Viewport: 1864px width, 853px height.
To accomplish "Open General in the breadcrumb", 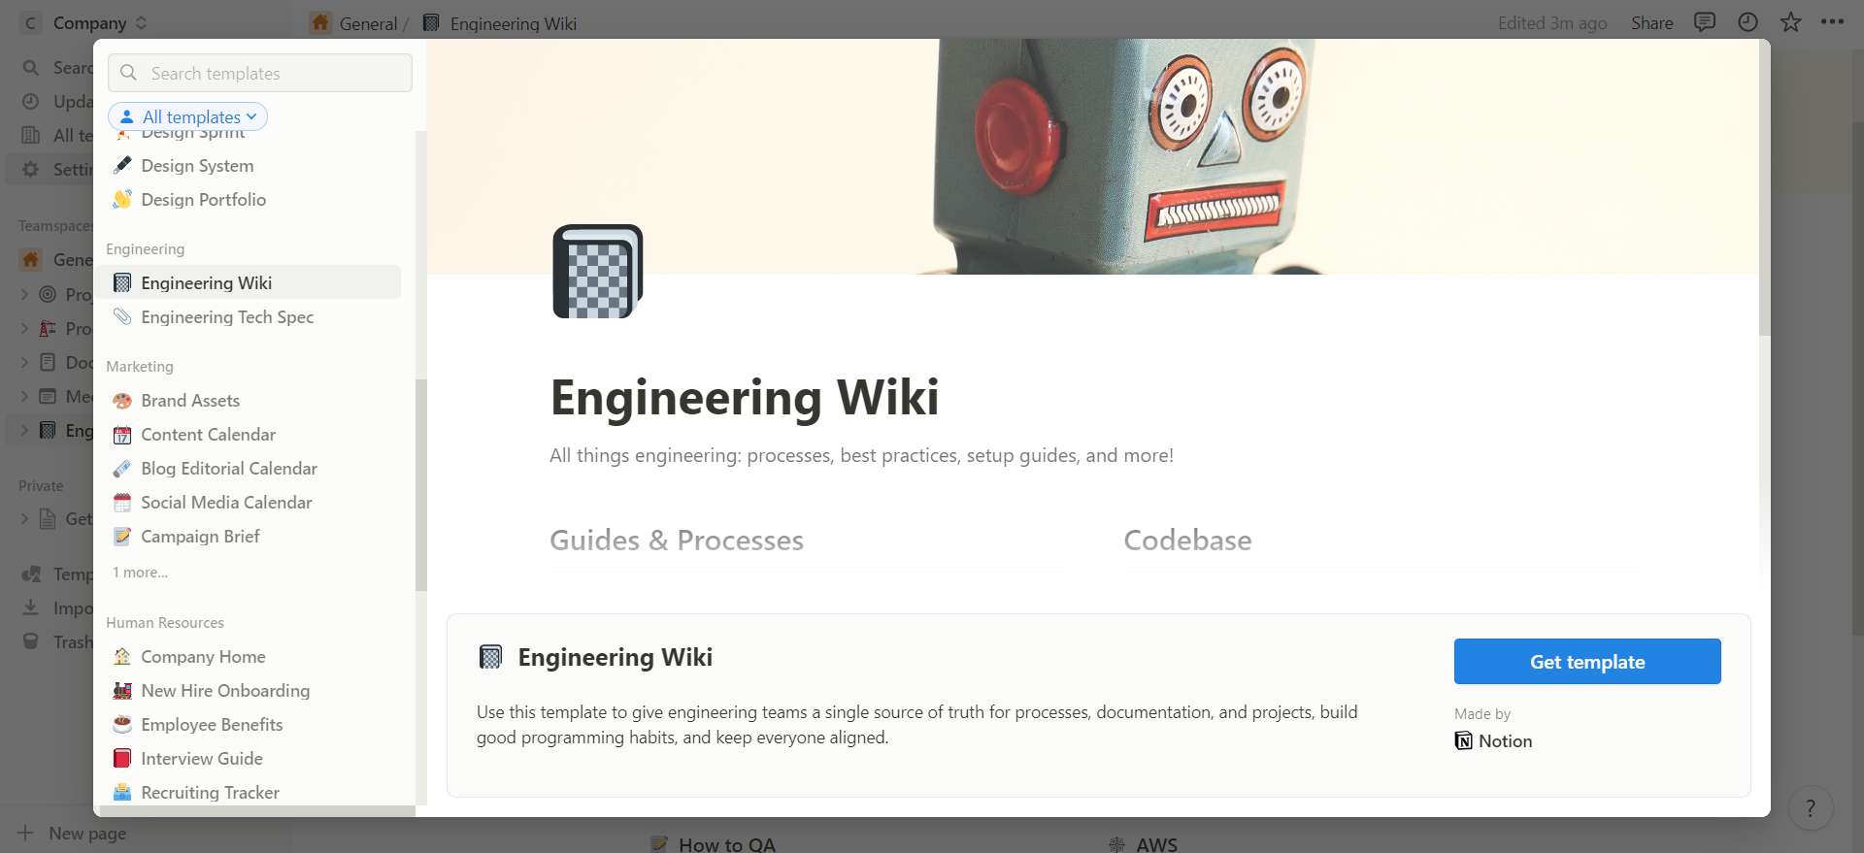I will (368, 23).
